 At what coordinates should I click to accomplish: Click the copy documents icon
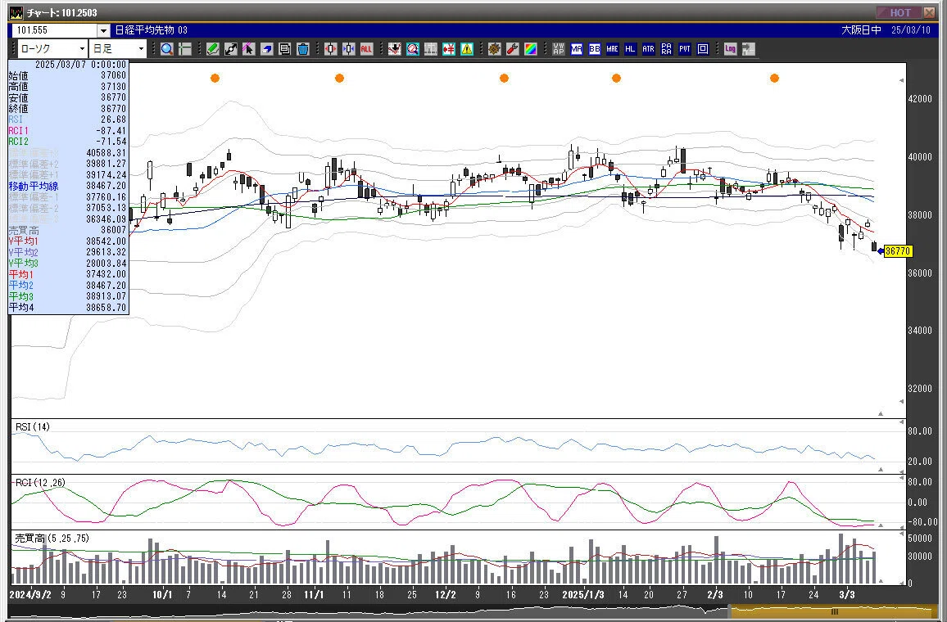[x=284, y=49]
